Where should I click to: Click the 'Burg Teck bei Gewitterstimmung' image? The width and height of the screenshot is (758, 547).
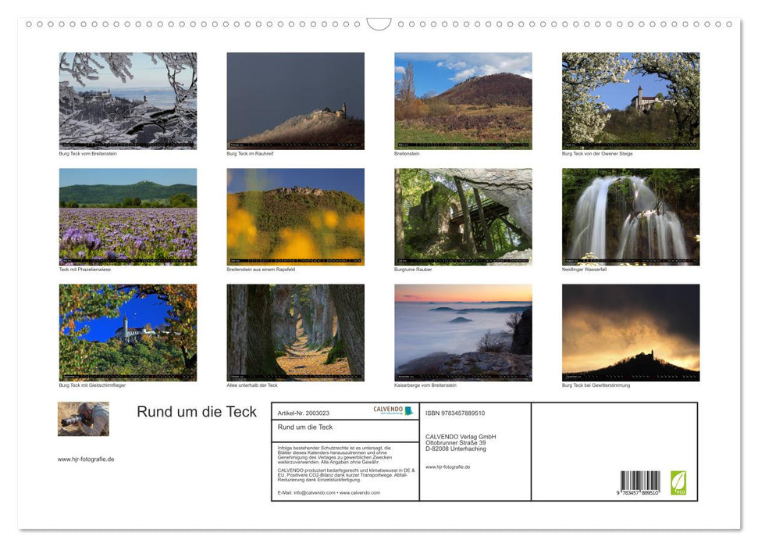[x=631, y=332]
